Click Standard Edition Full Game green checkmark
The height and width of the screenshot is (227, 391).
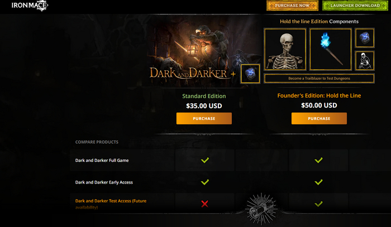(205, 160)
